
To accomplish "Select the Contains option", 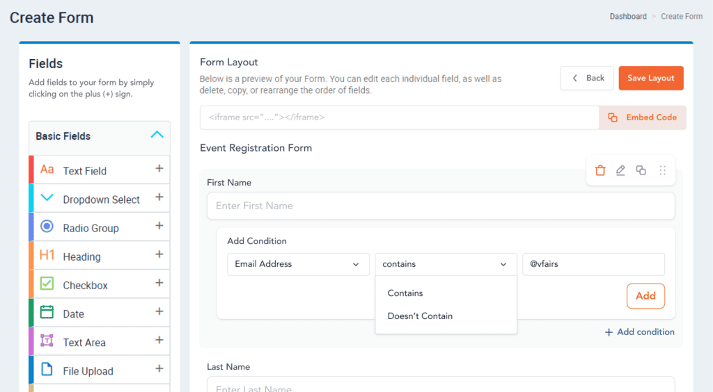I will (405, 293).
